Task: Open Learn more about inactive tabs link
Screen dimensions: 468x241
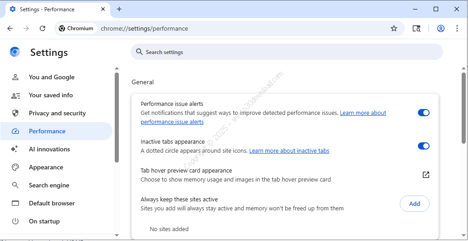Action: coord(289,151)
